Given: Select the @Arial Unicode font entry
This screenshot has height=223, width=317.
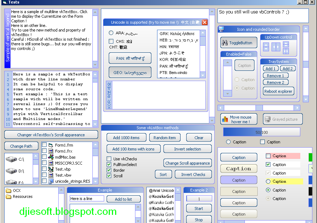Looking at the screenshot, I should (x=161, y=190).
